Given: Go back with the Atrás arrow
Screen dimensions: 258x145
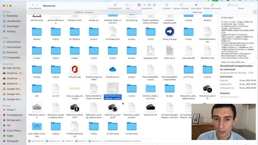Looking at the screenshot, I should [33, 5].
